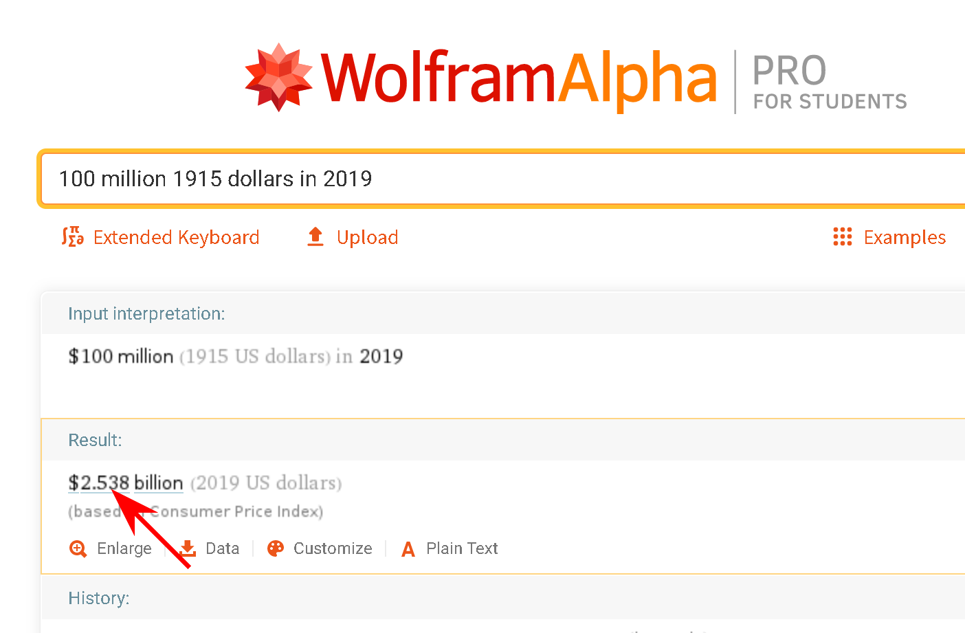Click the underlined "billion" unit in result

(x=159, y=482)
